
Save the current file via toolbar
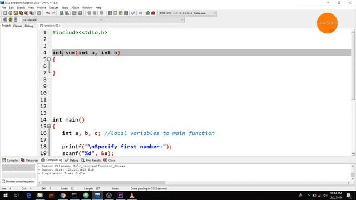16,13
